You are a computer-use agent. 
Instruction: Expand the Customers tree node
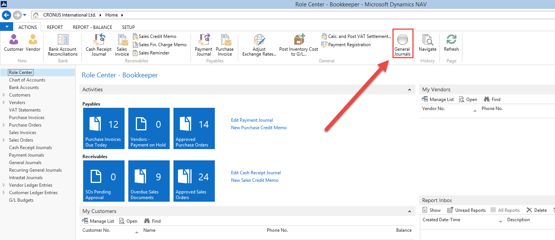click(x=4, y=95)
